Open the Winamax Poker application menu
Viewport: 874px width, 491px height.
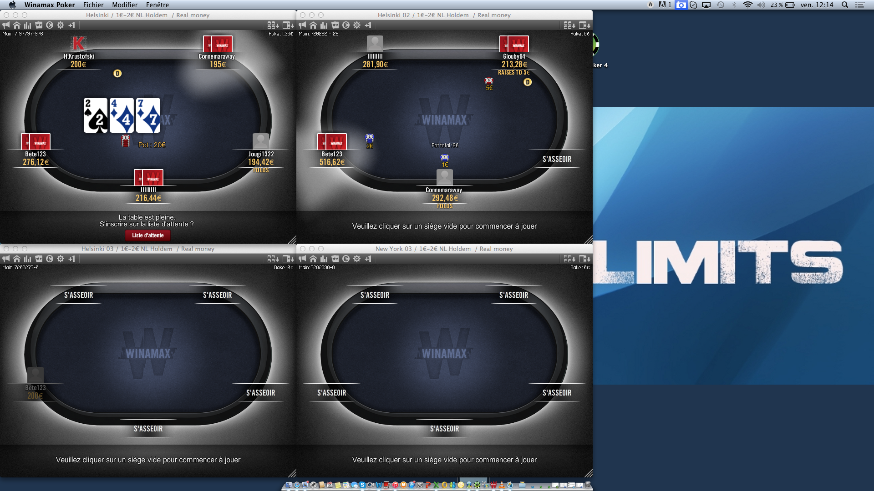tap(50, 5)
